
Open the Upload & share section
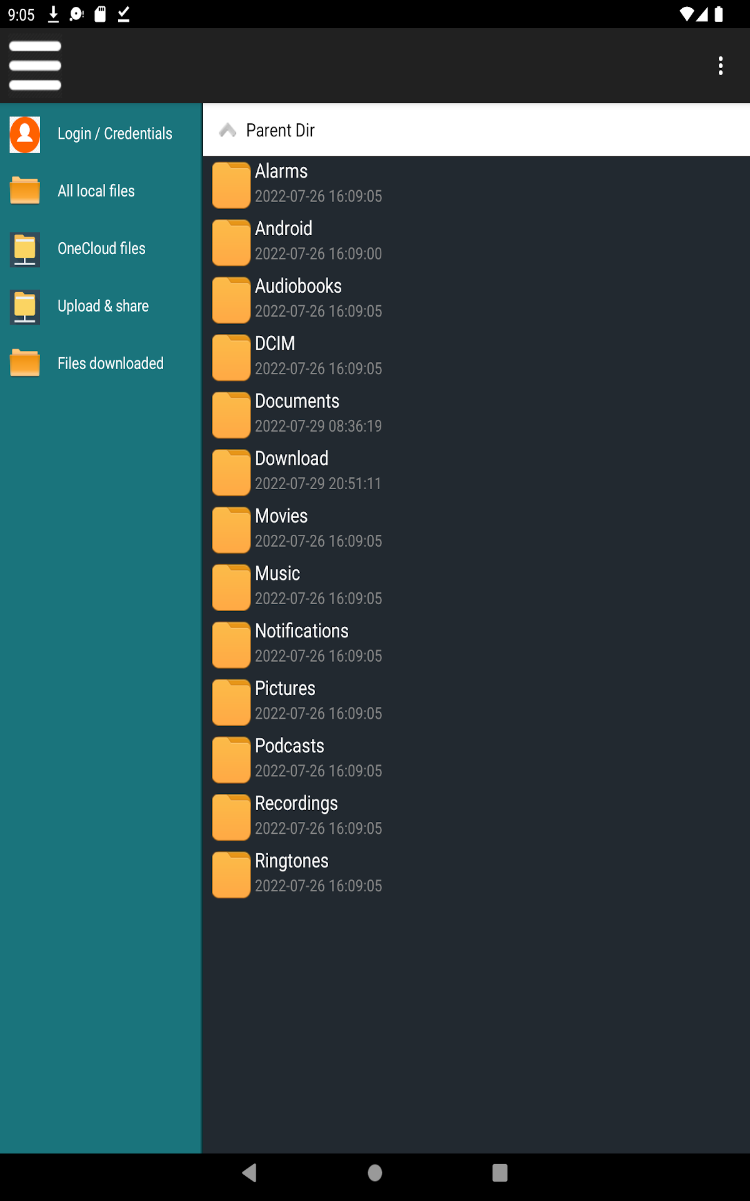tap(104, 306)
